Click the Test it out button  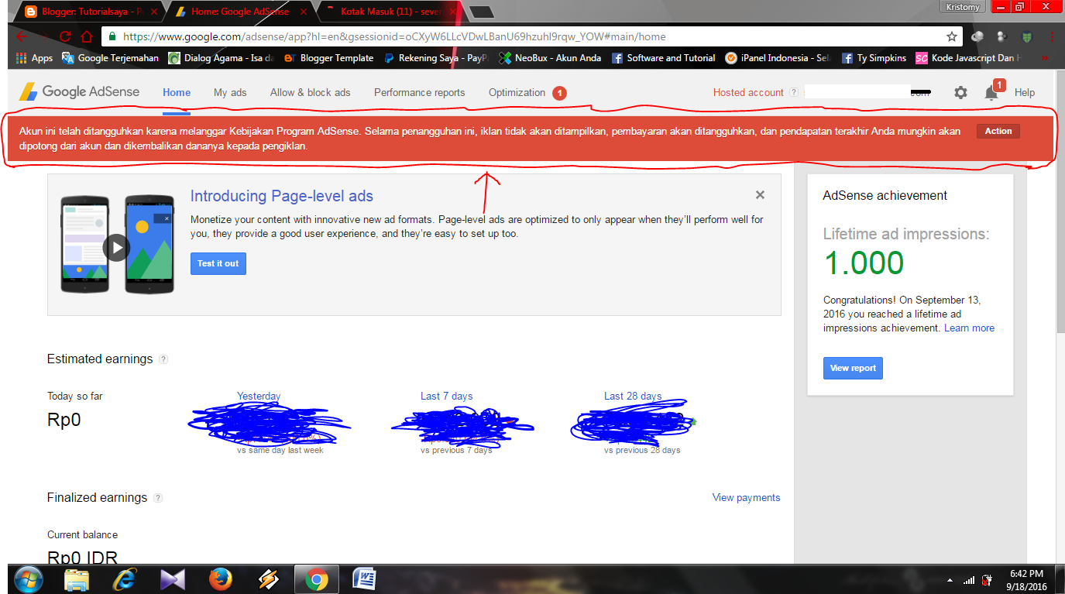[218, 263]
